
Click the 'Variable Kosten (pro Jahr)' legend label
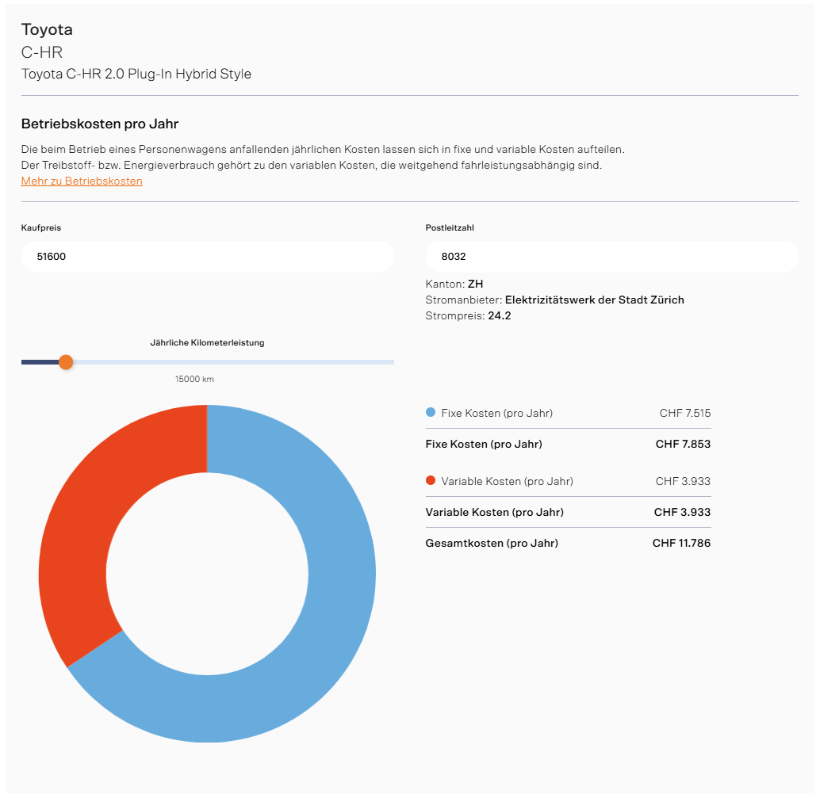point(507,481)
